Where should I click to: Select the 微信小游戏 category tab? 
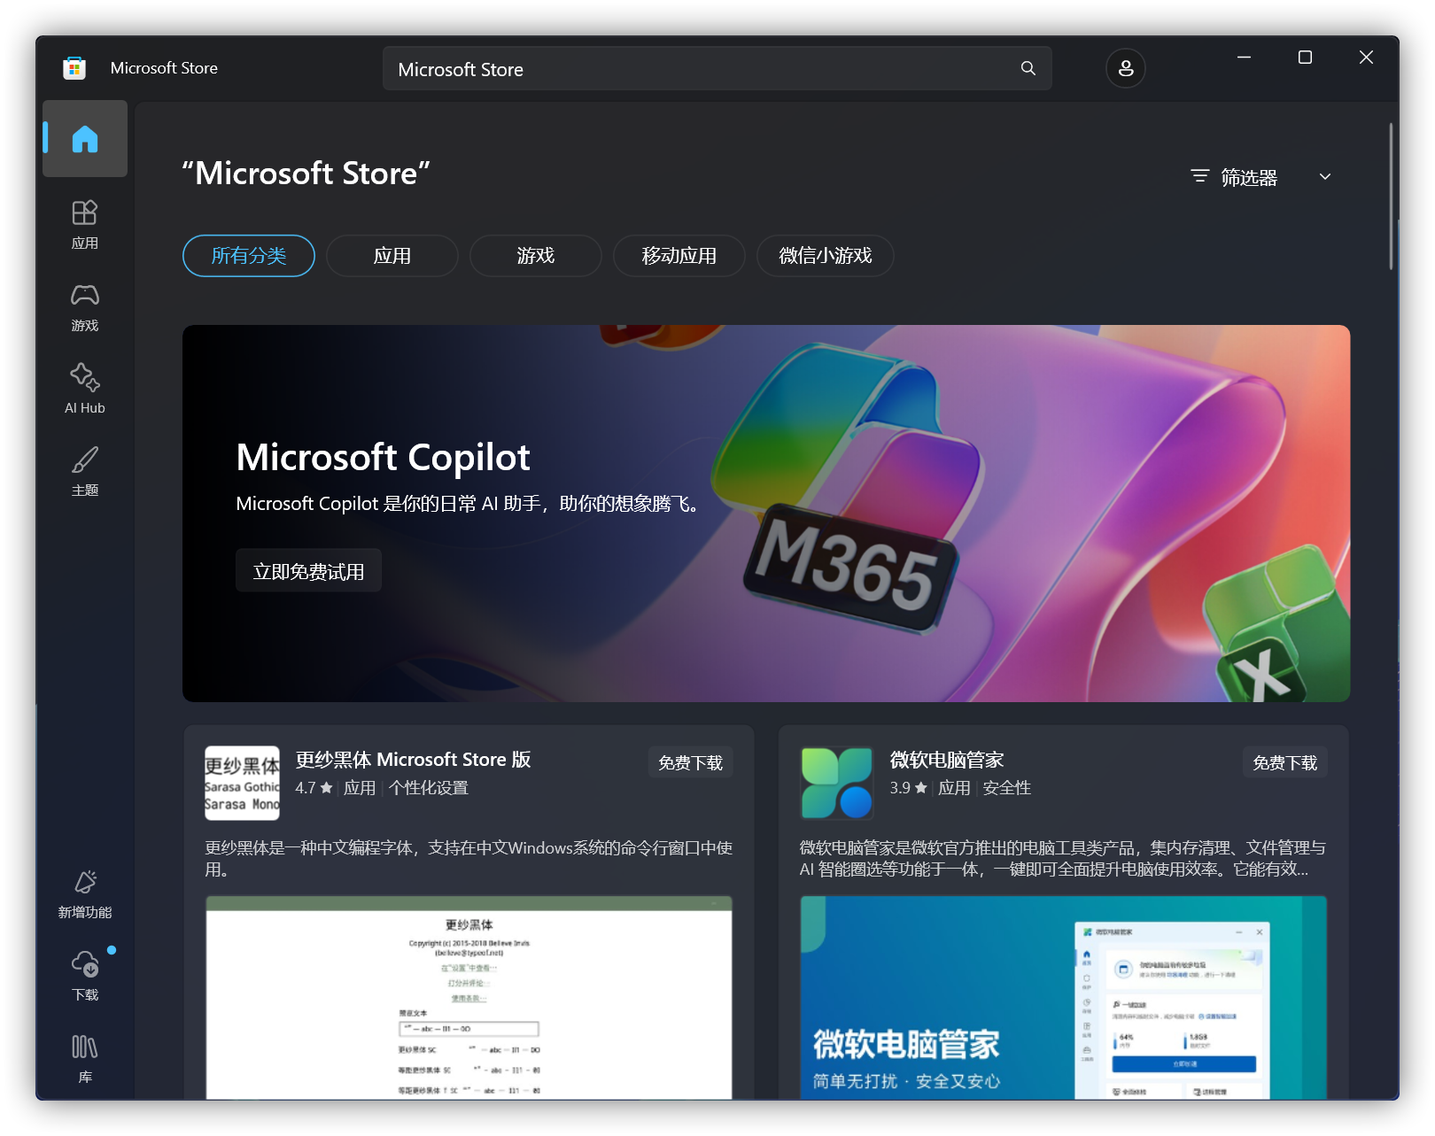826,256
